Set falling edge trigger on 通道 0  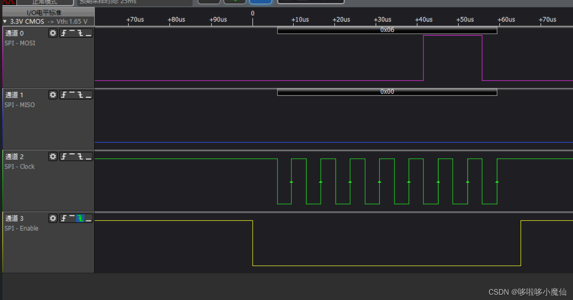click(x=80, y=33)
